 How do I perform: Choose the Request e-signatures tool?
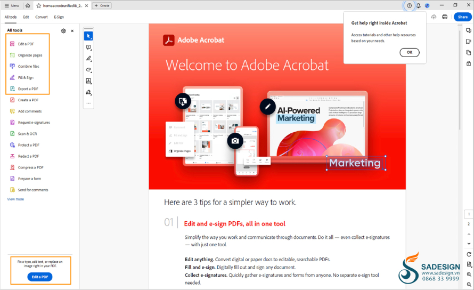(30, 122)
